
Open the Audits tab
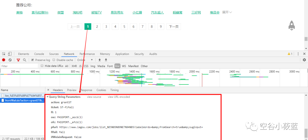pos(153,54)
